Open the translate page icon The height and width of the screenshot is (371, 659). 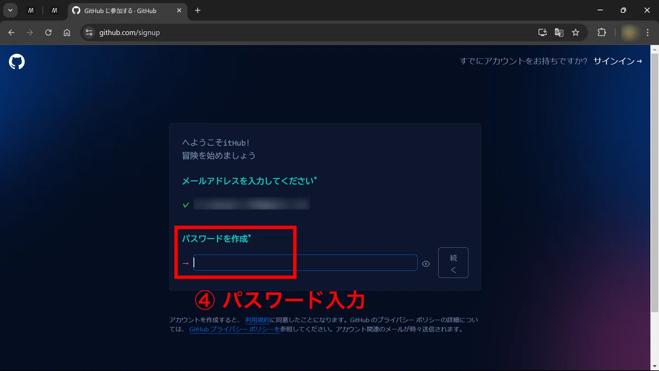click(559, 32)
